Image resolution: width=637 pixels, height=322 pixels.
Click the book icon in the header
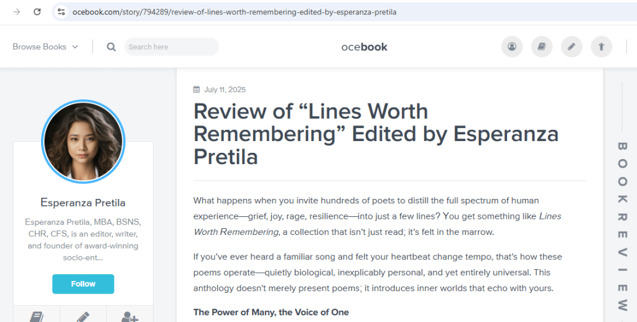[x=542, y=47]
